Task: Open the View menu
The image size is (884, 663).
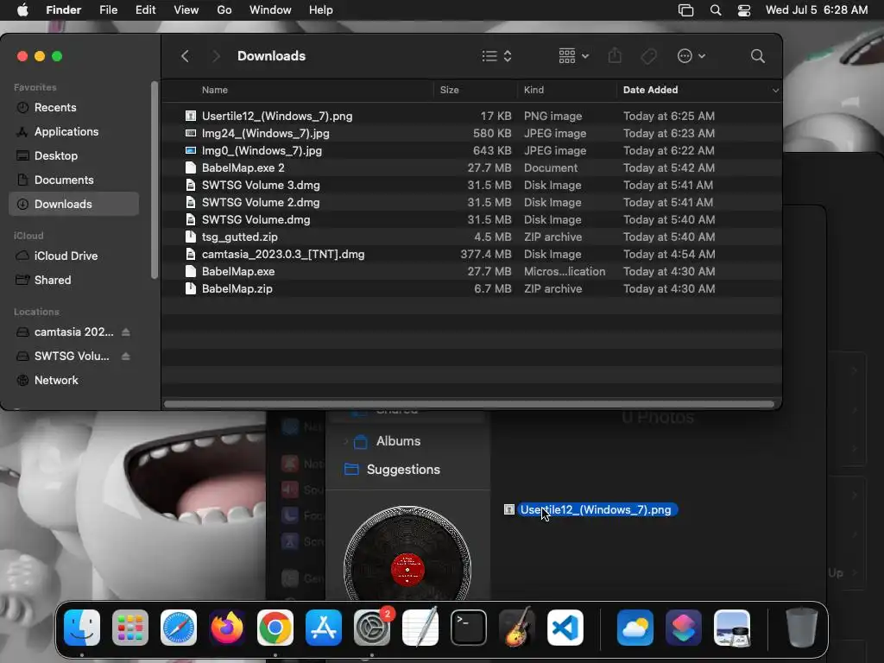Action: point(186,10)
